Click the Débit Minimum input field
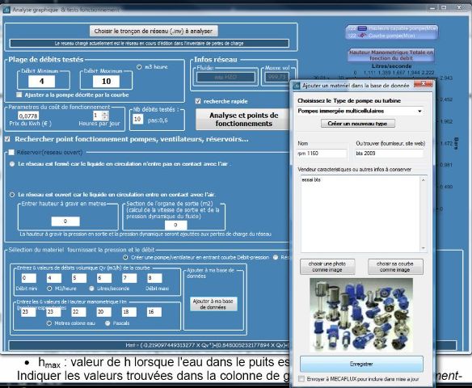This screenshot has height=388, width=472. point(41,82)
